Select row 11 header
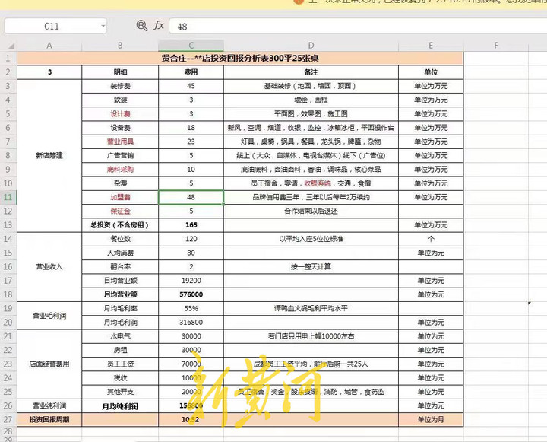 [8, 197]
